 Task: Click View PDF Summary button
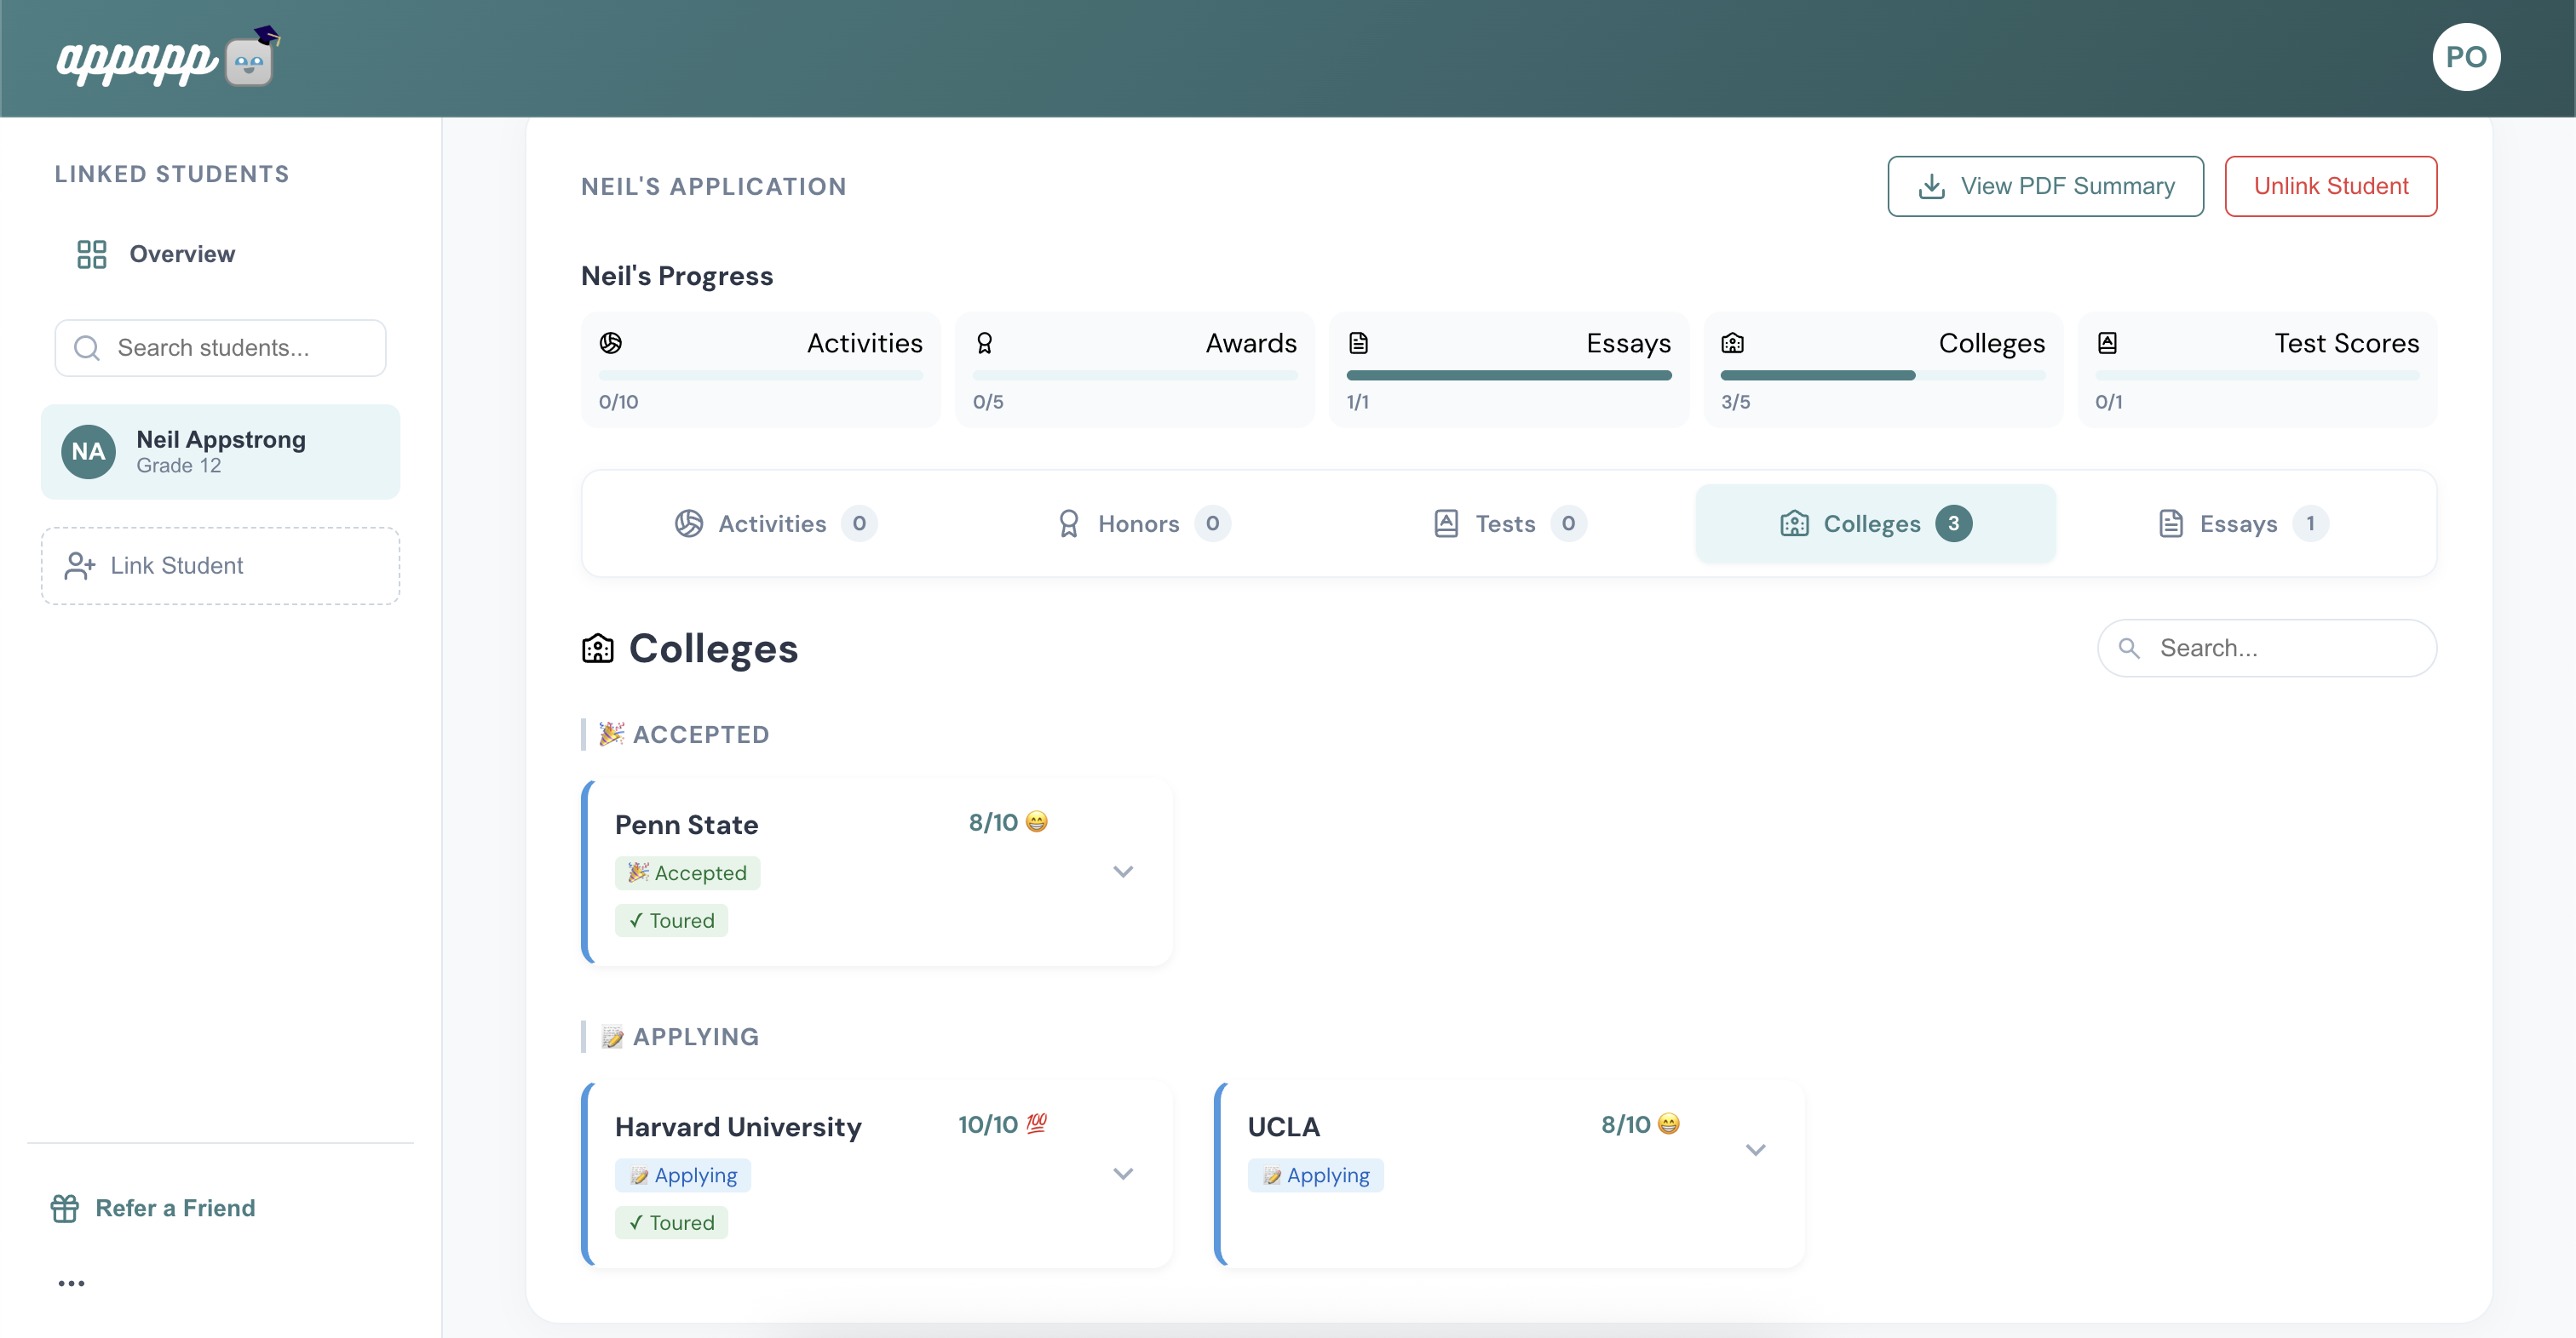point(2045,186)
